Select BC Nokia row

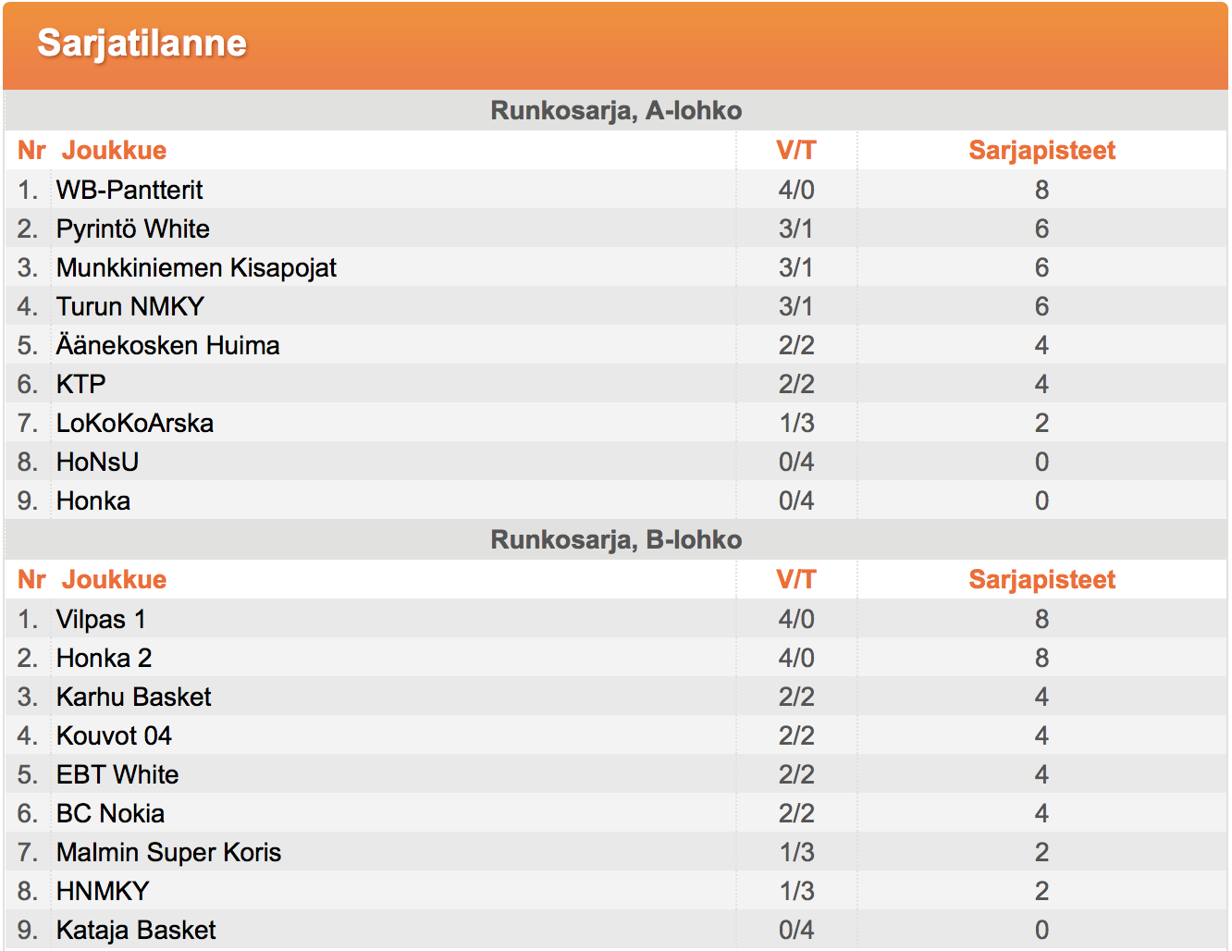(x=616, y=813)
